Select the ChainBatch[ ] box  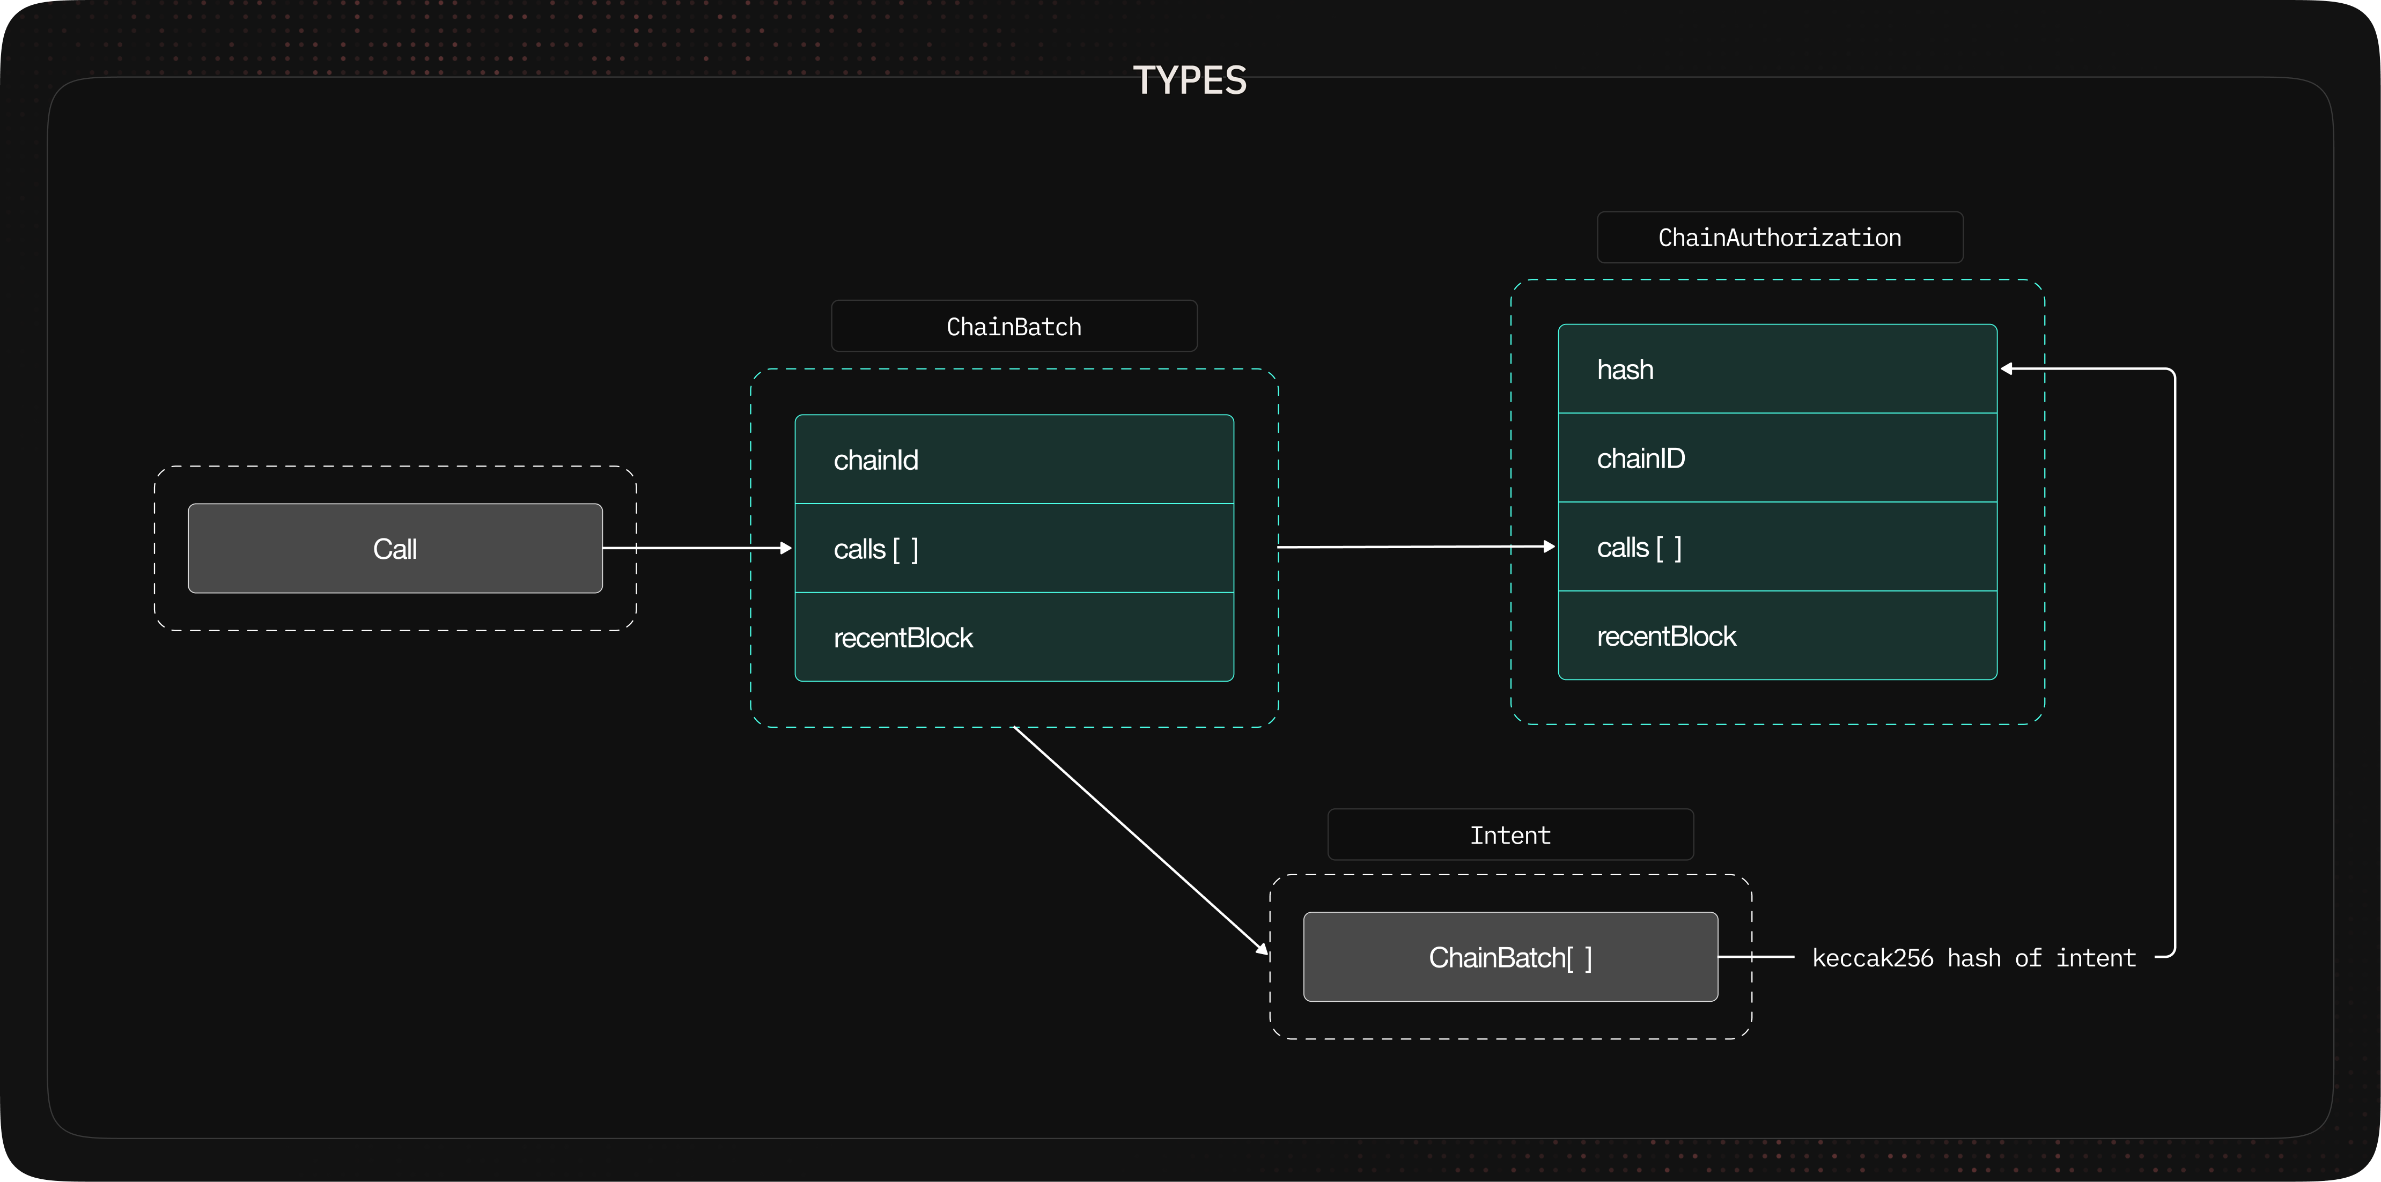coord(1510,957)
